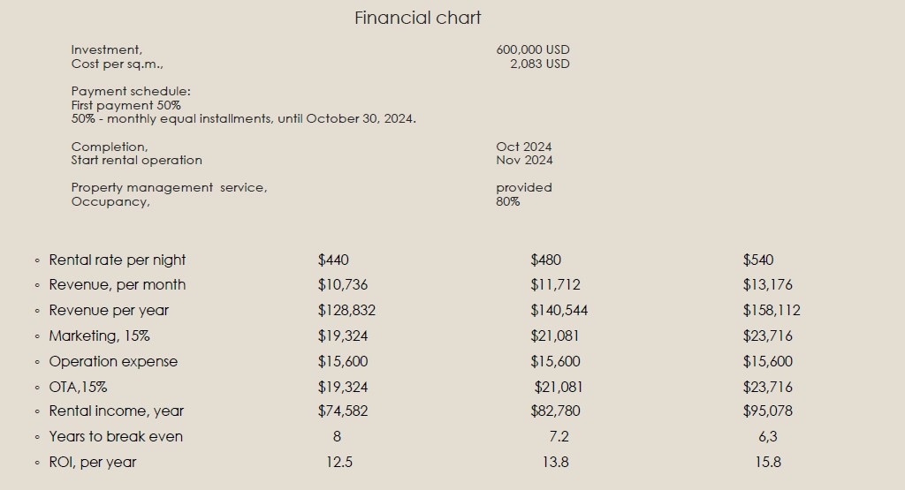Viewport: 905px width, 490px height.
Task: Click the "Property management service," label
Action: 169,187
